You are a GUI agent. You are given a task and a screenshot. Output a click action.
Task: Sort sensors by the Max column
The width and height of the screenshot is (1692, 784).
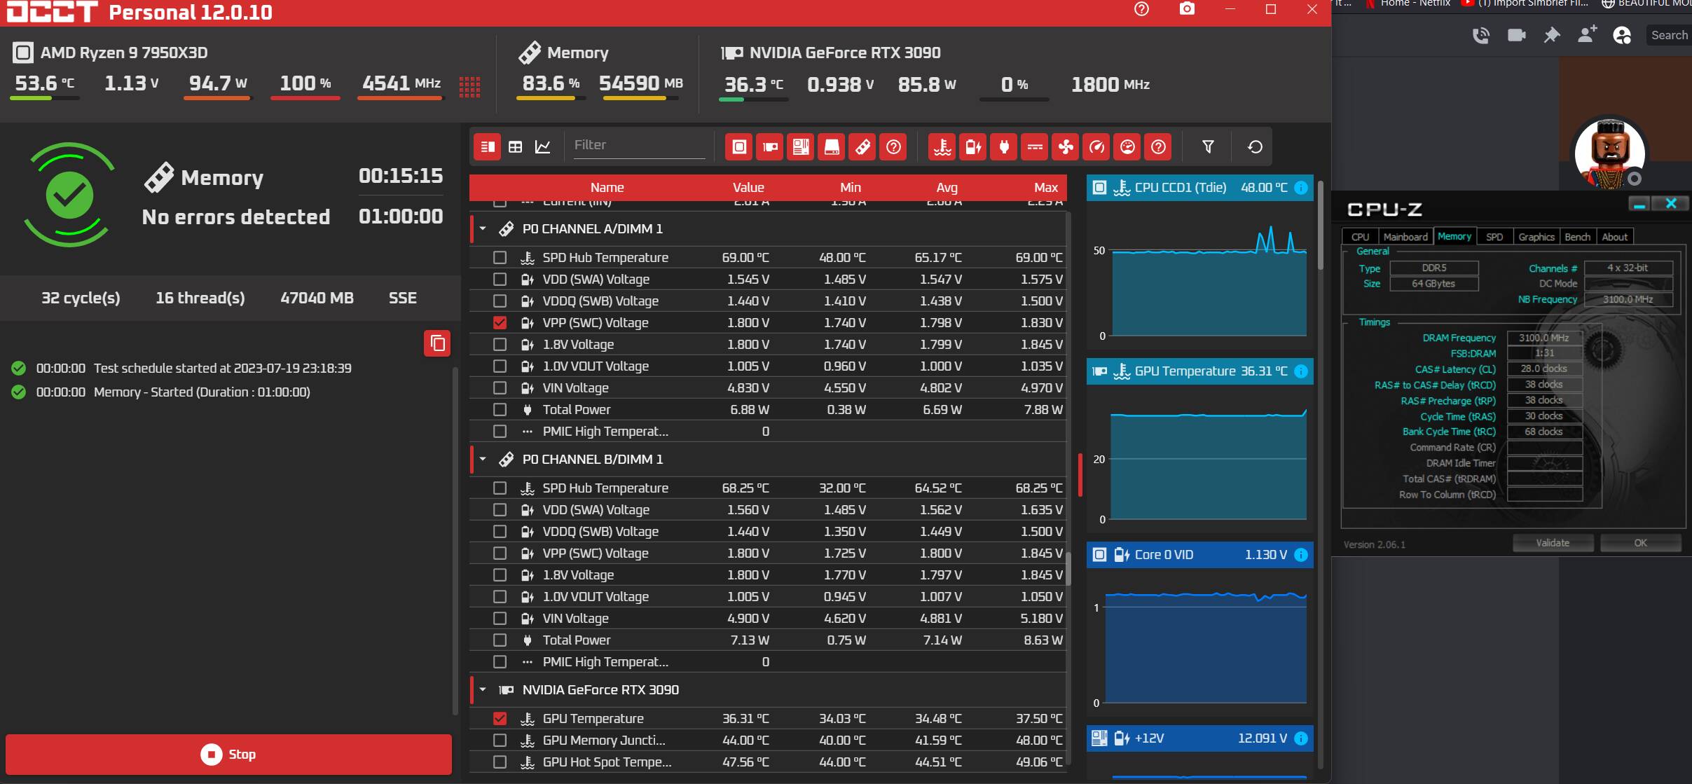[1045, 188]
